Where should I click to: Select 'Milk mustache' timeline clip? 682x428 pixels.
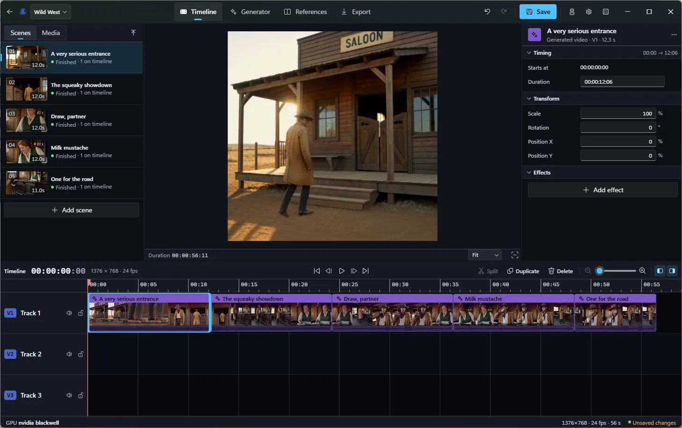tap(514, 312)
